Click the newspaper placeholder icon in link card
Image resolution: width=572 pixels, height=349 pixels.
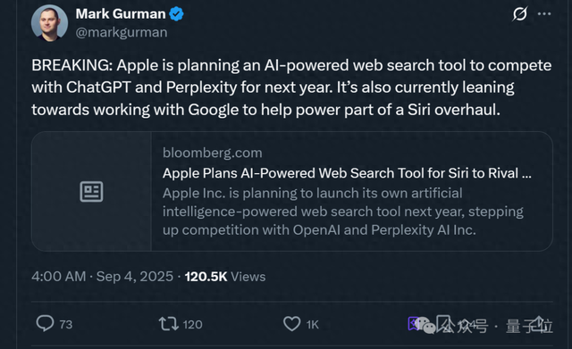coord(91,192)
